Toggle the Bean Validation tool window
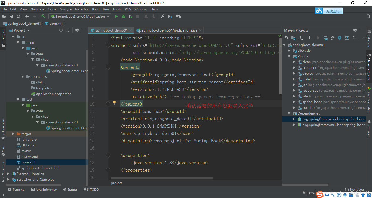The image size is (372, 198). coord(369,100)
